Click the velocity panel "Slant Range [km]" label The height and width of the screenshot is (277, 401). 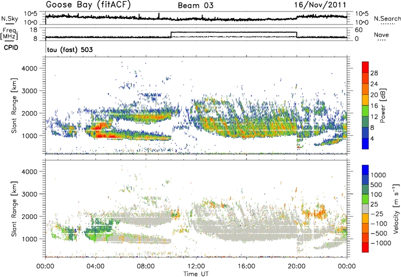point(14,209)
